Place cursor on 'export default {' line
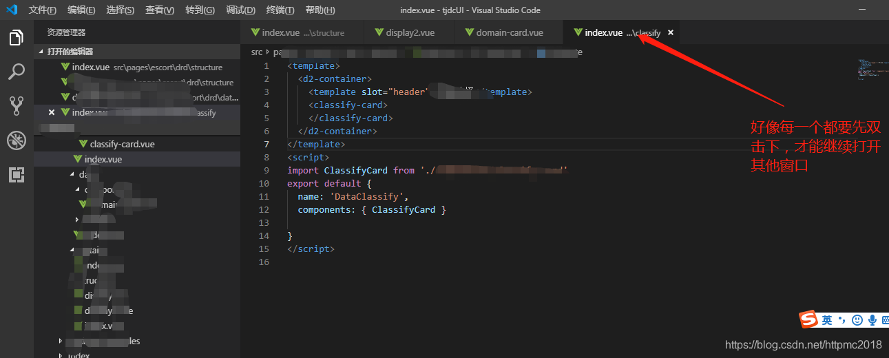 click(x=329, y=184)
